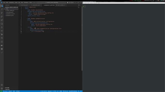Open errors and warnings count in status bar
This screenshot has height=92, width=165.
point(5,91)
